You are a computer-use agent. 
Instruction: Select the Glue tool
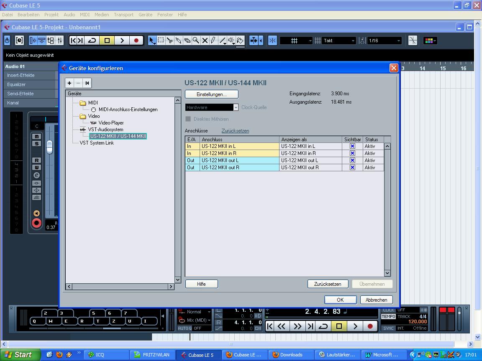(178, 41)
